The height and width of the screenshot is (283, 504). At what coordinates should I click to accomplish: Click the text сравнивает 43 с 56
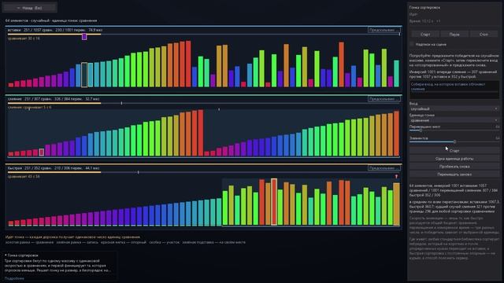(24, 176)
